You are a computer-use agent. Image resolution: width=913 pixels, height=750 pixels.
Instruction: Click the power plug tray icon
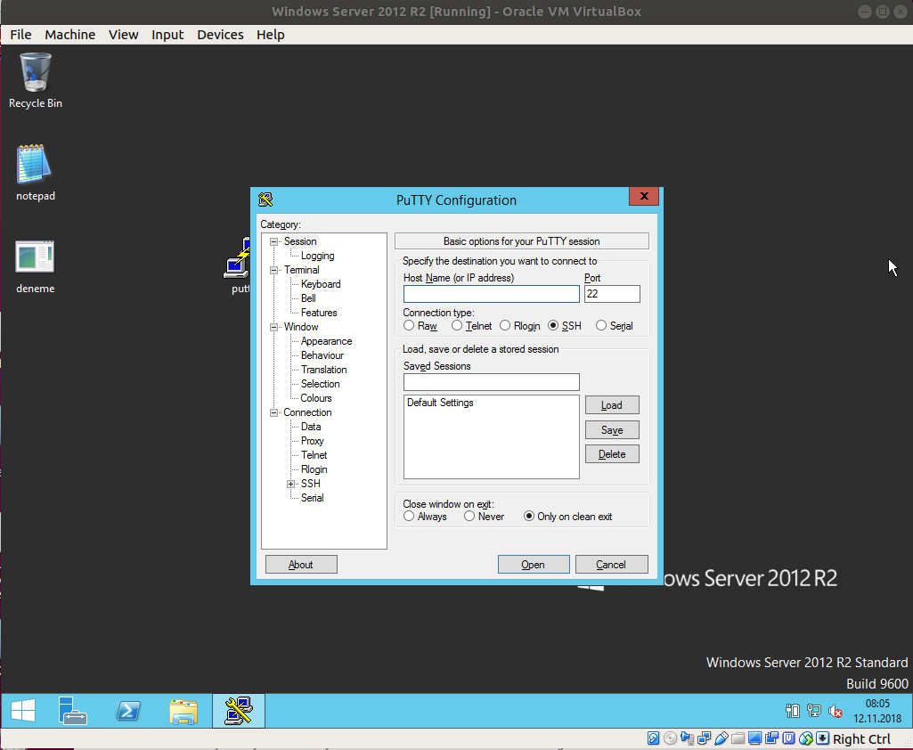[x=793, y=711]
